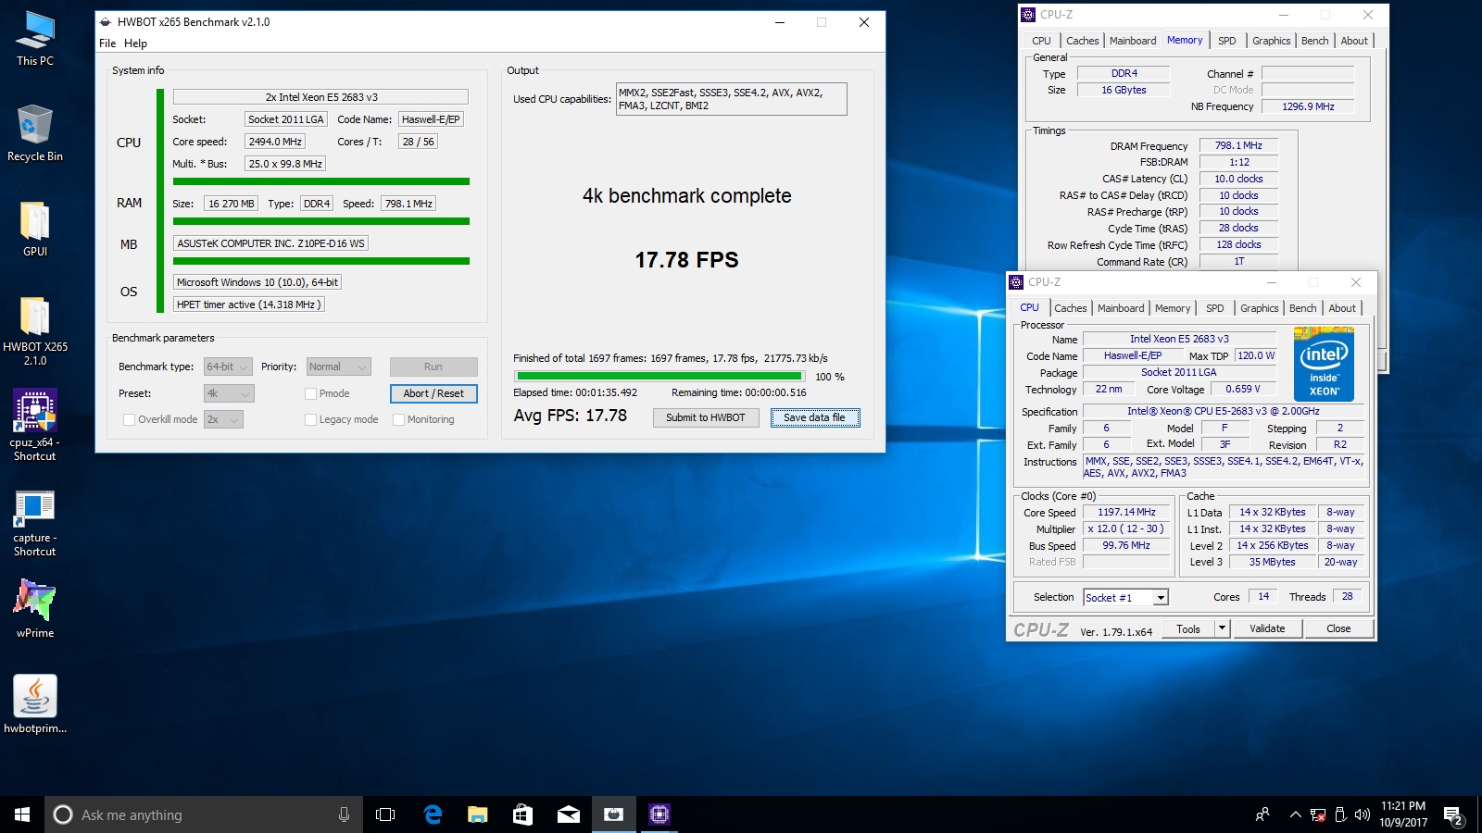Click Submit to HWBOT button

tap(705, 417)
